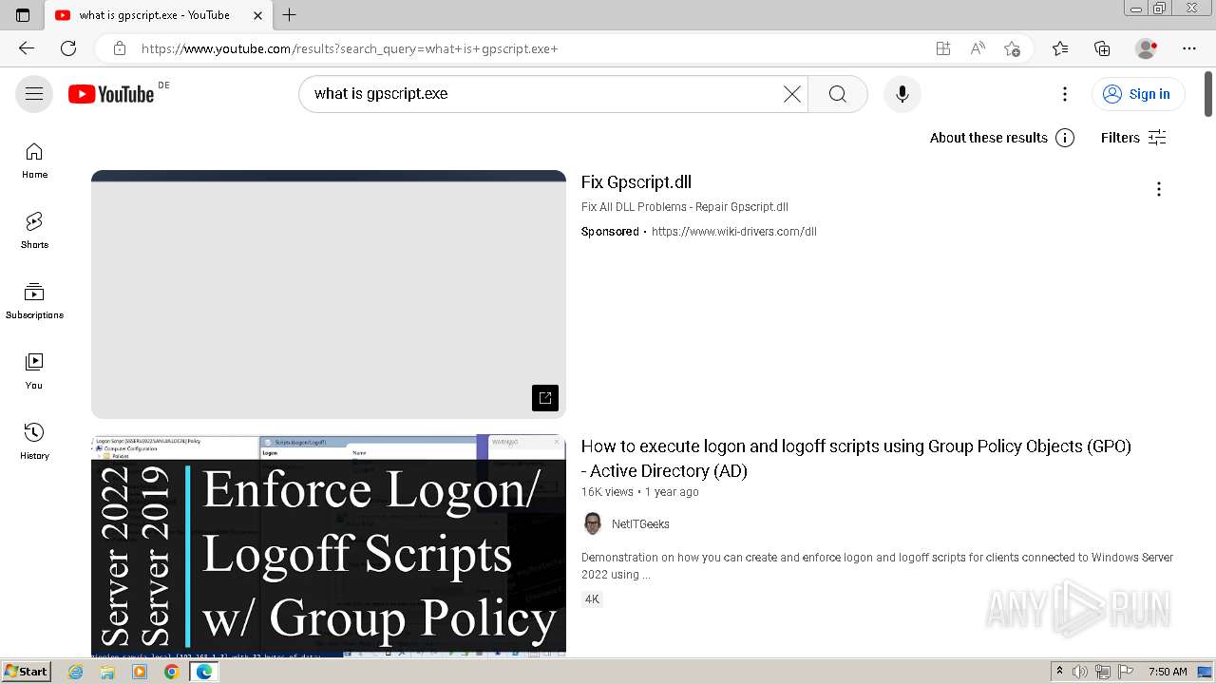1216x684 pixels.
Task: Open the Edge Settings and more menu
Action: pos(1189,48)
